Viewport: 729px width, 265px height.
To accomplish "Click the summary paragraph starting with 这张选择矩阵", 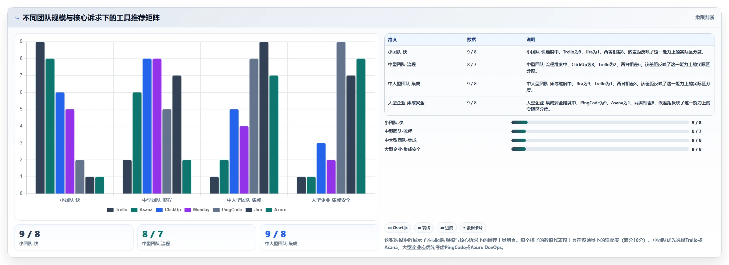I will [x=543, y=244].
